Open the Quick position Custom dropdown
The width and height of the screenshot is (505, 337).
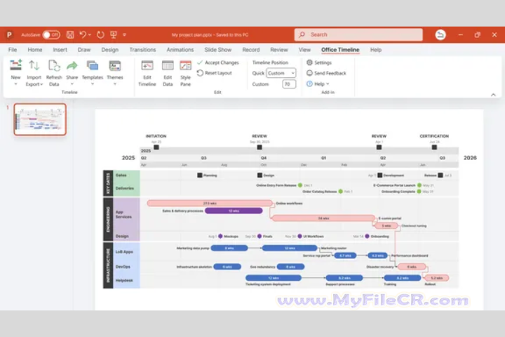tap(281, 73)
